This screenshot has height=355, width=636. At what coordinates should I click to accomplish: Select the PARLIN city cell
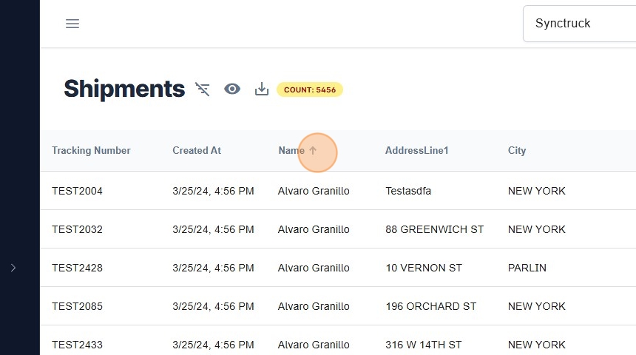click(x=527, y=268)
